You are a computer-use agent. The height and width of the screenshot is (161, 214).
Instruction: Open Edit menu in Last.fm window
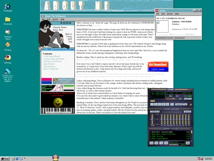point(163,14)
